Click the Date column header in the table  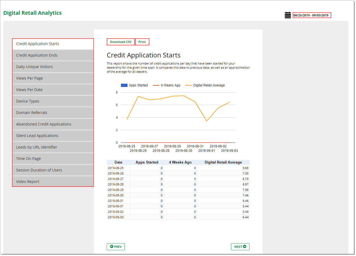click(118, 162)
